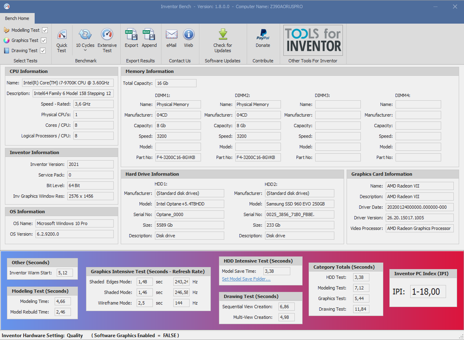Screen dimensions: 464x340
Task: Select the DIMM1 Part No field
Action: tap(178, 157)
